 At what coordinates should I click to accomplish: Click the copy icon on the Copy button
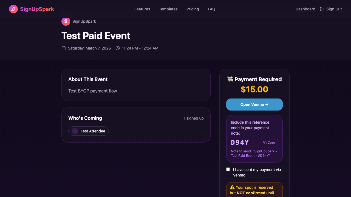(x=264, y=142)
